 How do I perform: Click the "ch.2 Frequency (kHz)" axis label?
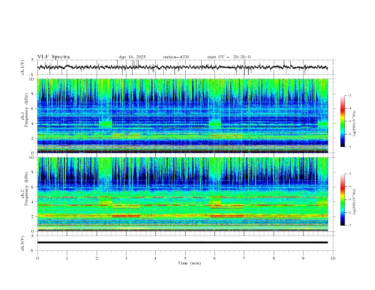[25, 188]
